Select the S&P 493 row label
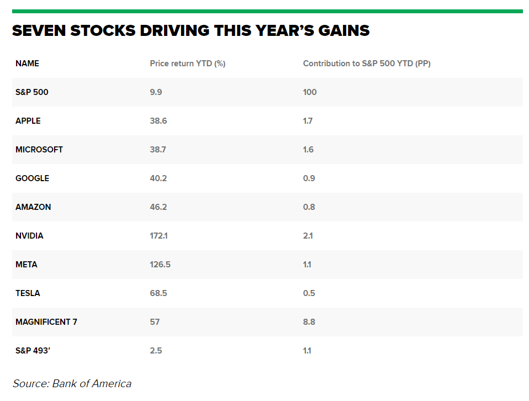The image size is (529, 401). tap(33, 350)
